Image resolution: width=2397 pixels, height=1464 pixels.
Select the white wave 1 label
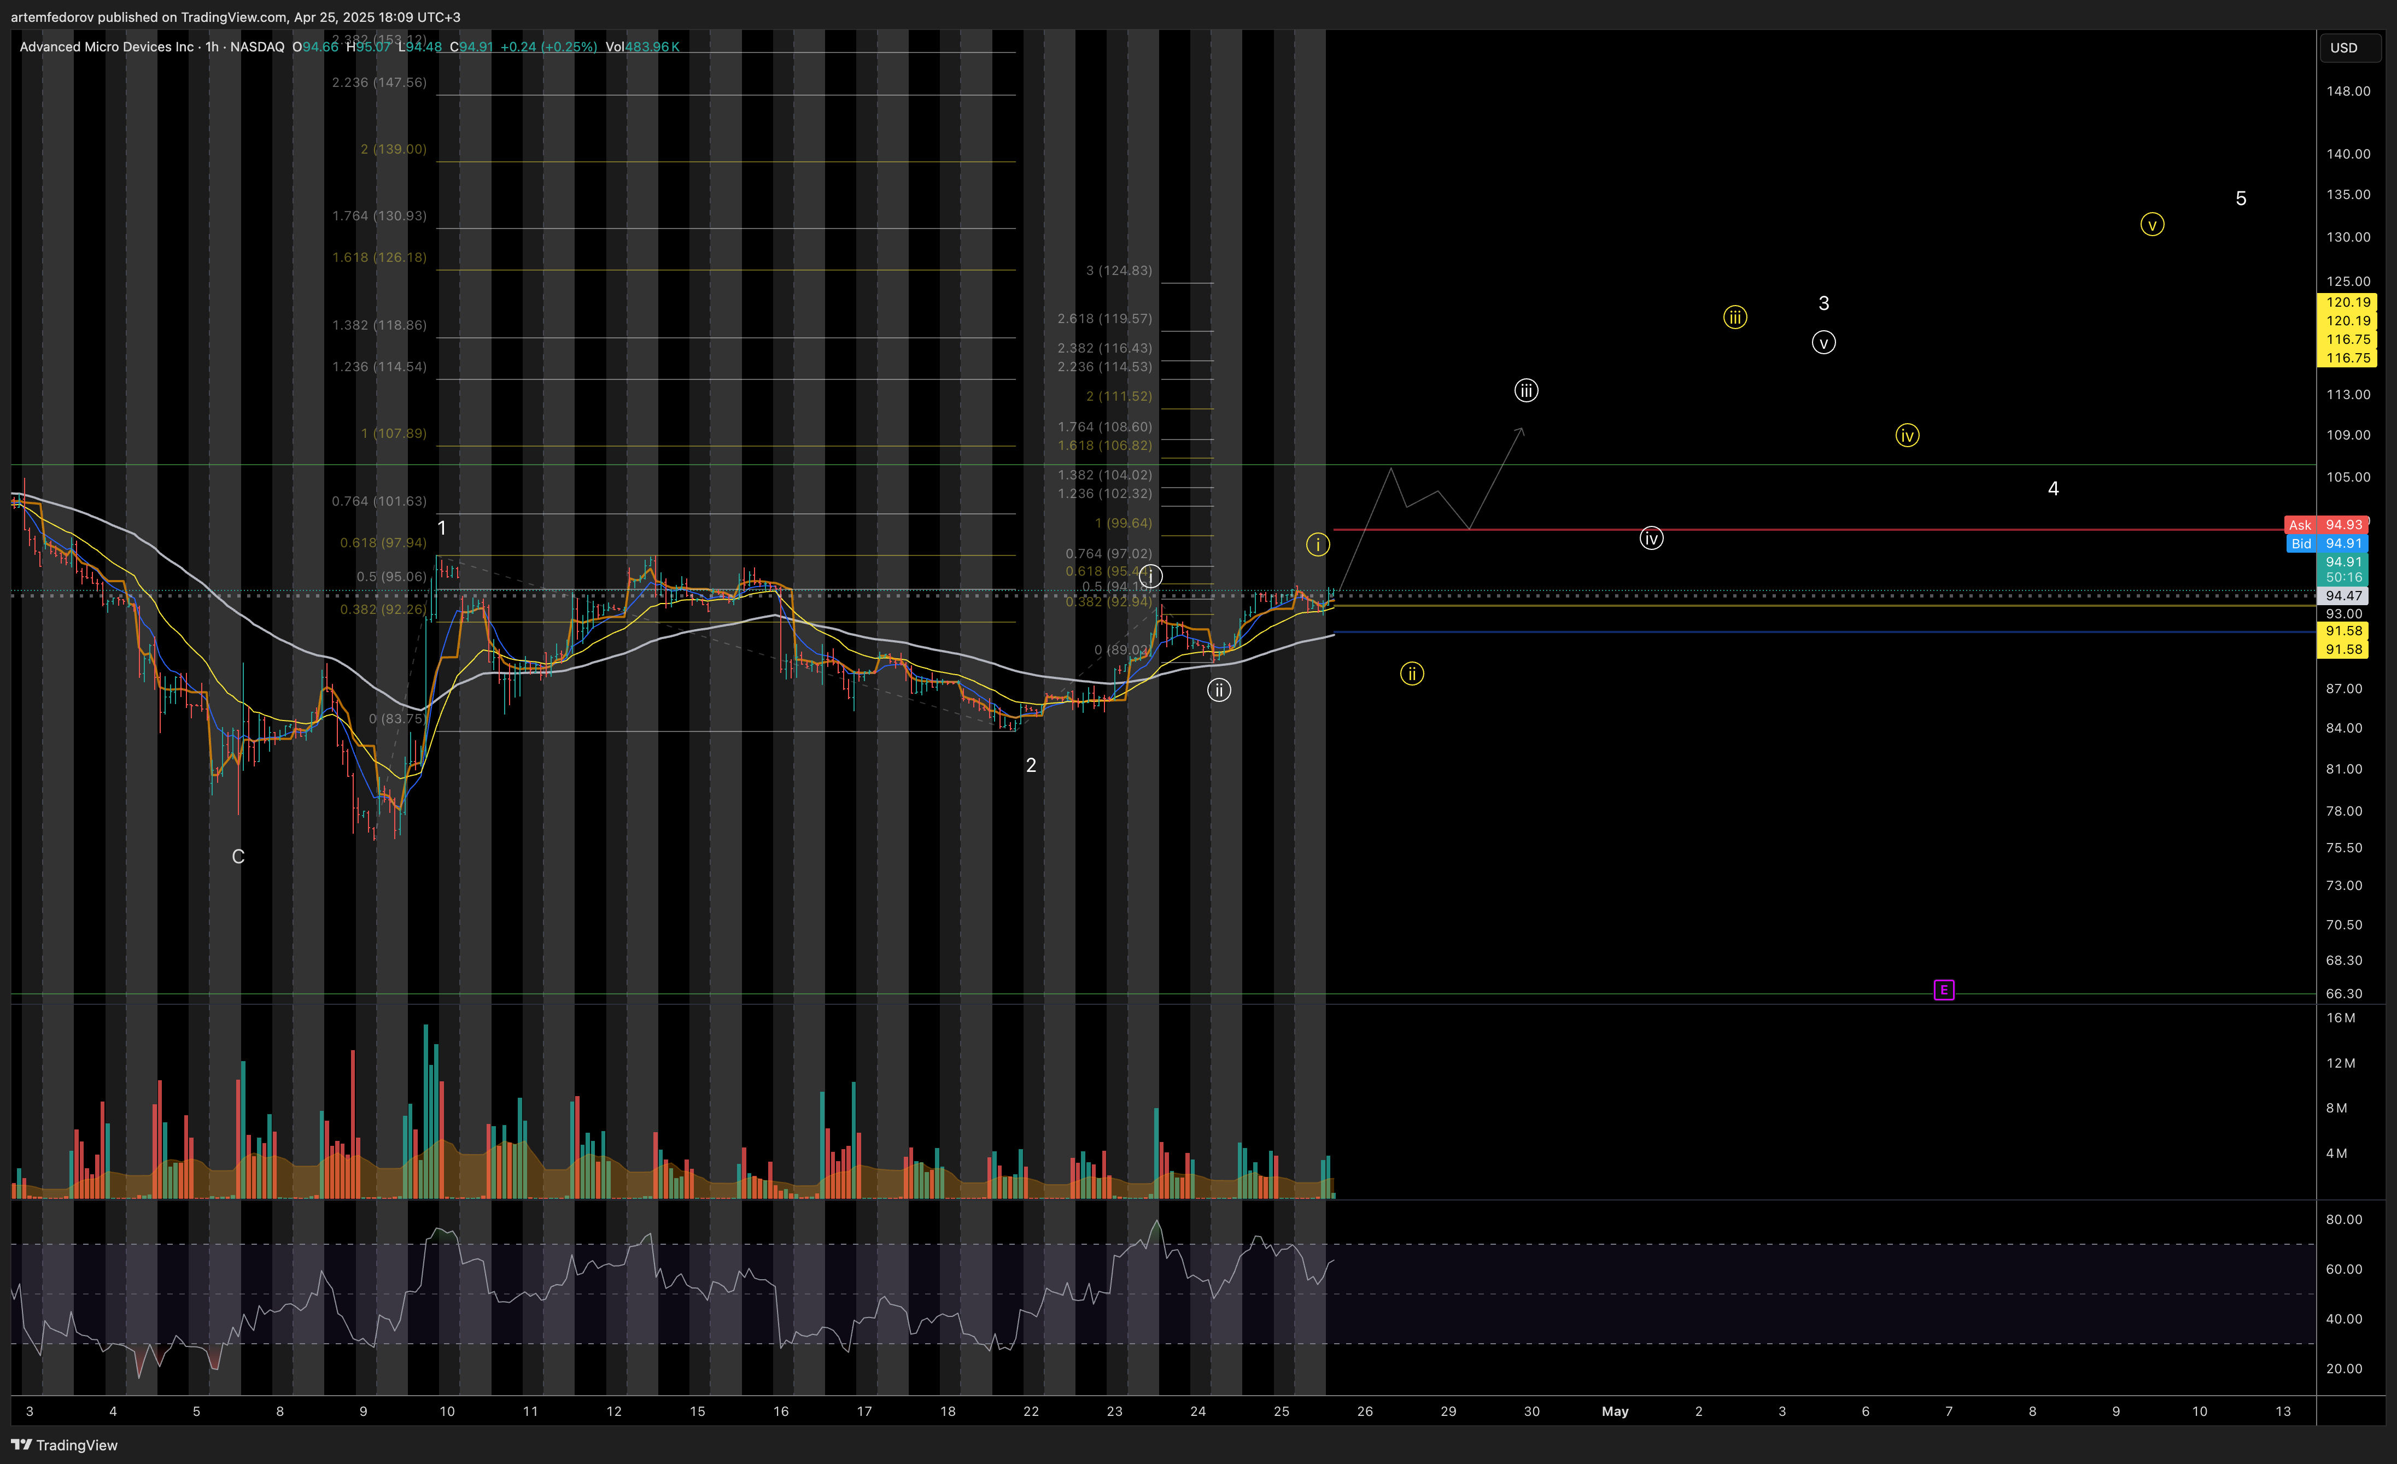[x=442, y=528]
